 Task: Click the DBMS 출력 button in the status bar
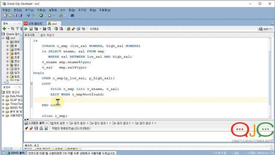pos(15,153)
